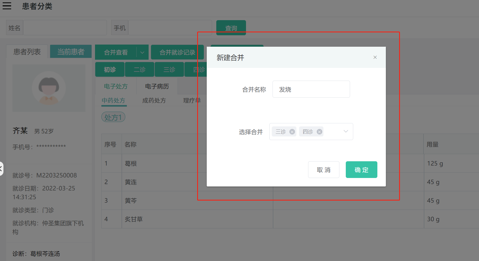Expand the 选择合并 dropdown arrow
479x261 pixels.
(x=346, y=131)
